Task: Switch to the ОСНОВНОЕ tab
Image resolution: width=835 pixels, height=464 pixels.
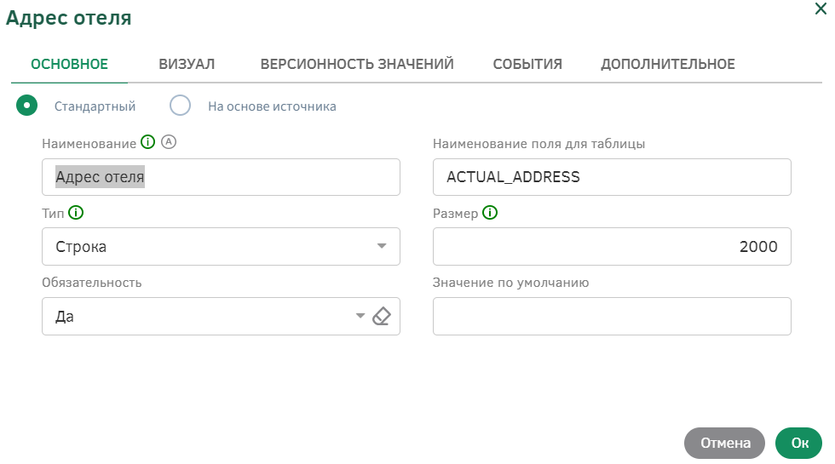Action: pyautogui.click(x=69, y=65)
